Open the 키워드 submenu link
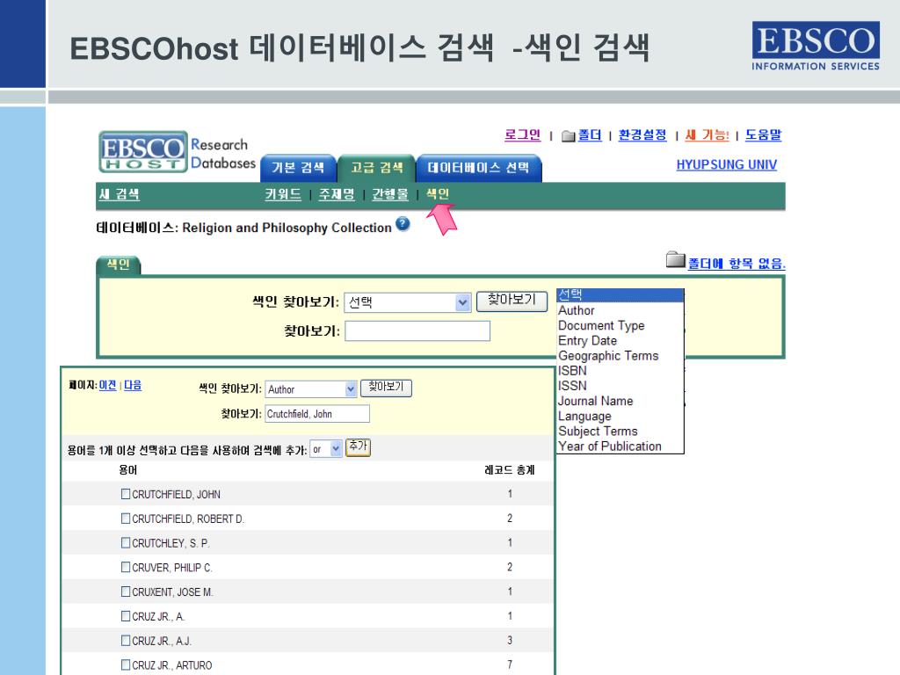Image resolution: width=900 pixels, height=675 pixels. [283, 194]
